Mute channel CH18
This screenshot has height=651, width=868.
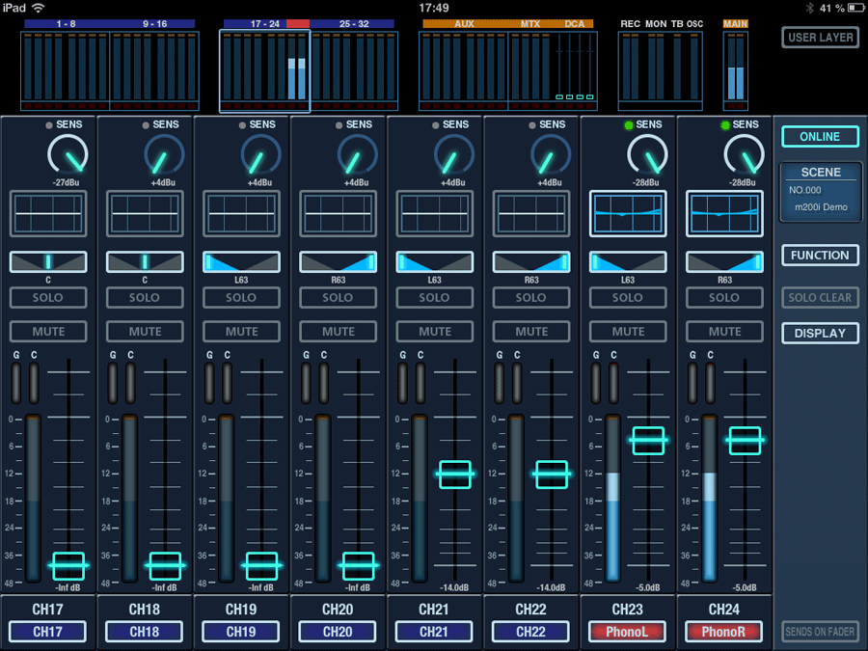(x=145, y=332)
